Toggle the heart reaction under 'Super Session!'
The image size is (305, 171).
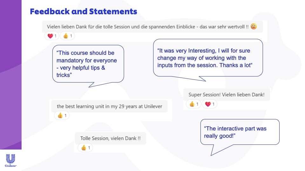tap(209, 104)
